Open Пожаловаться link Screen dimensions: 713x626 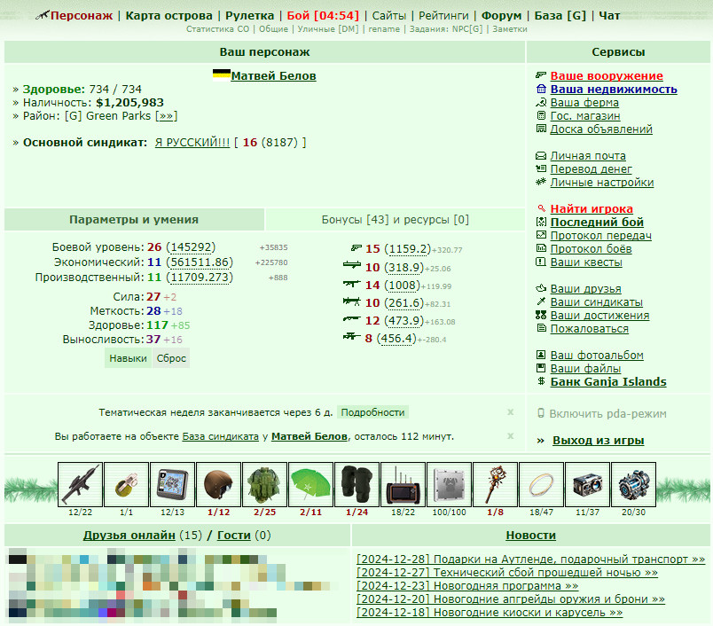click(590, 328)
